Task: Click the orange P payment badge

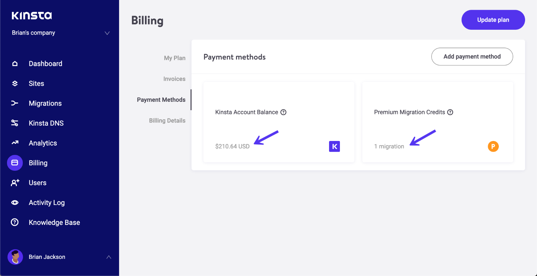Action: 493,146
